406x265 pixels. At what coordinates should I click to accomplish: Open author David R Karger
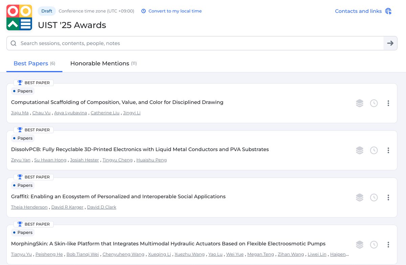click(x=67, y=207)
